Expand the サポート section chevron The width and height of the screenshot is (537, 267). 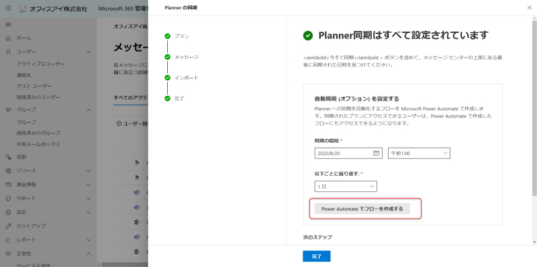89,198
